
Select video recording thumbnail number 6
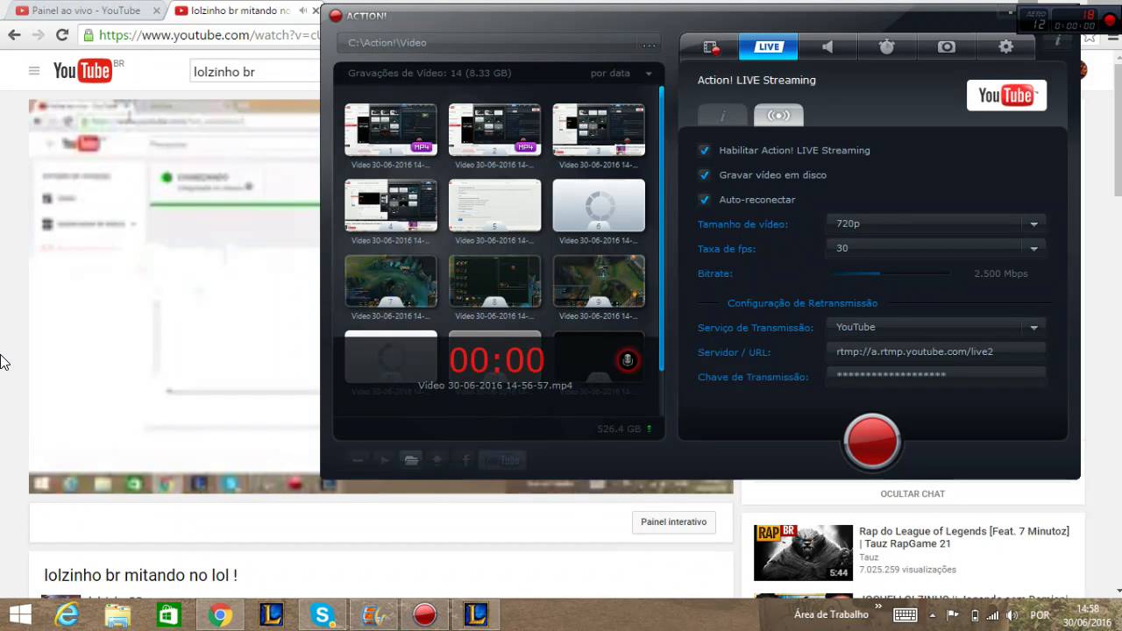click(x=599, y=205)
